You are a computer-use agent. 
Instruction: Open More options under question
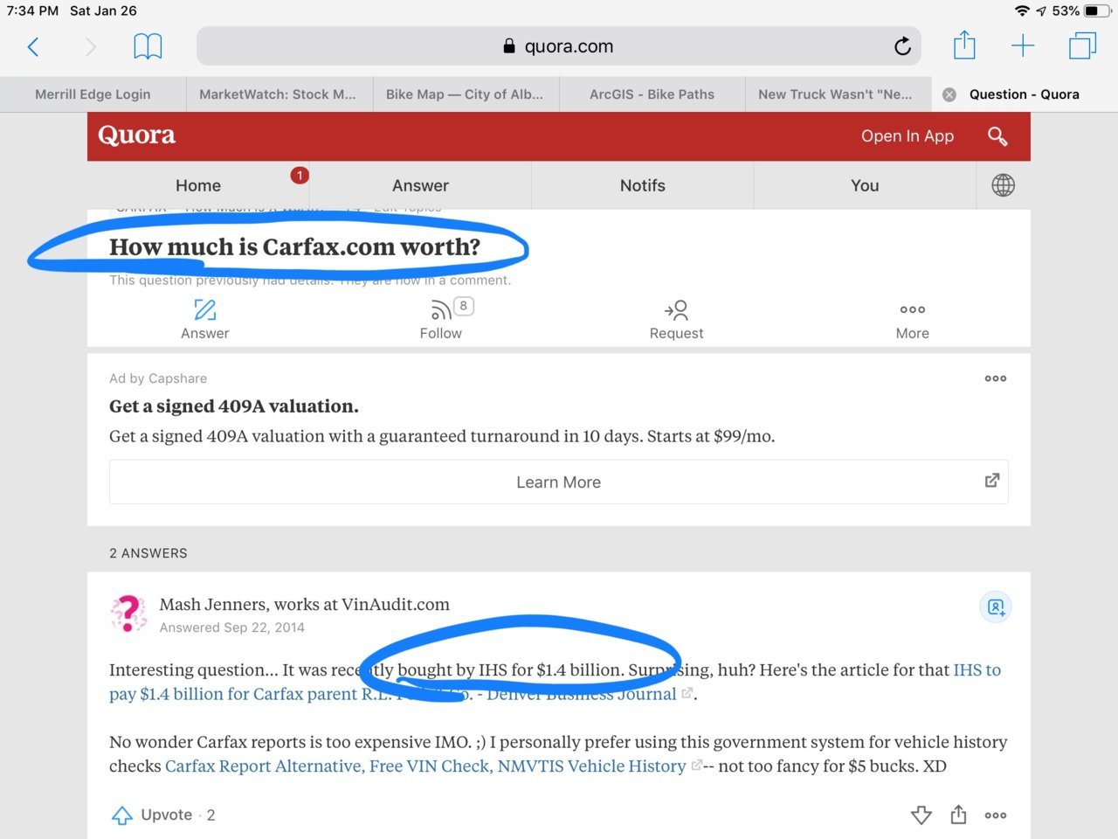click(913, 309)
